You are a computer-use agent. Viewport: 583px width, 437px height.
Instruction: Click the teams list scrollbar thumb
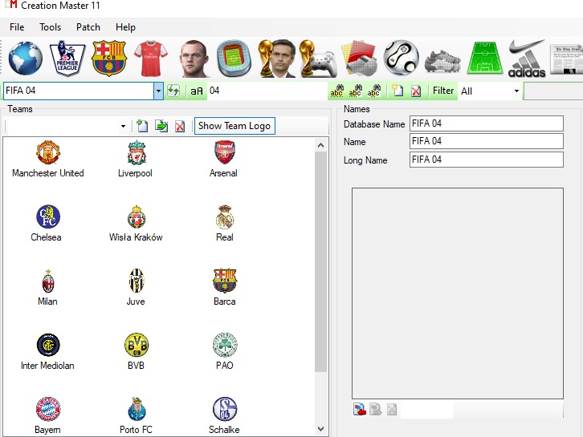tap(320, 261)
